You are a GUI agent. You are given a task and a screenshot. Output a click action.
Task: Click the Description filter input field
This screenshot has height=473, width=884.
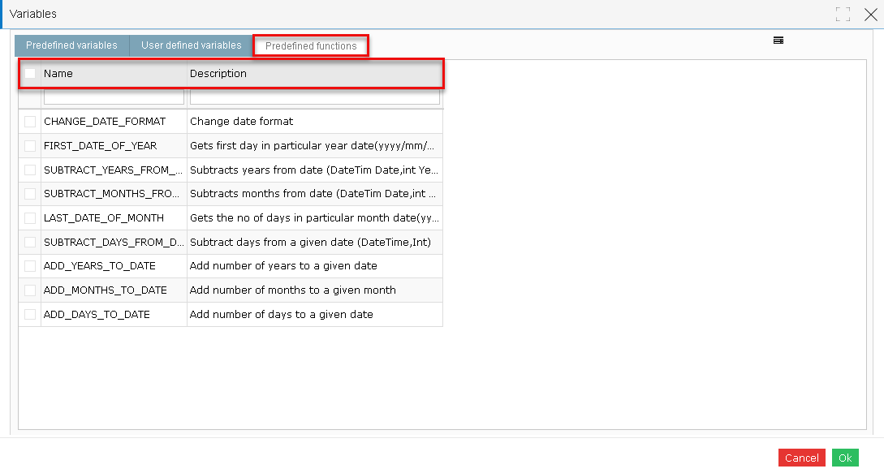[x=314, y=96]
